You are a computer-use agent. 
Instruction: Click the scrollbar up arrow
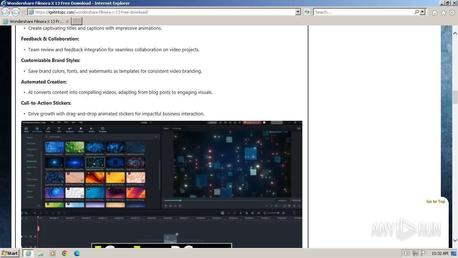tap(455, 33)
